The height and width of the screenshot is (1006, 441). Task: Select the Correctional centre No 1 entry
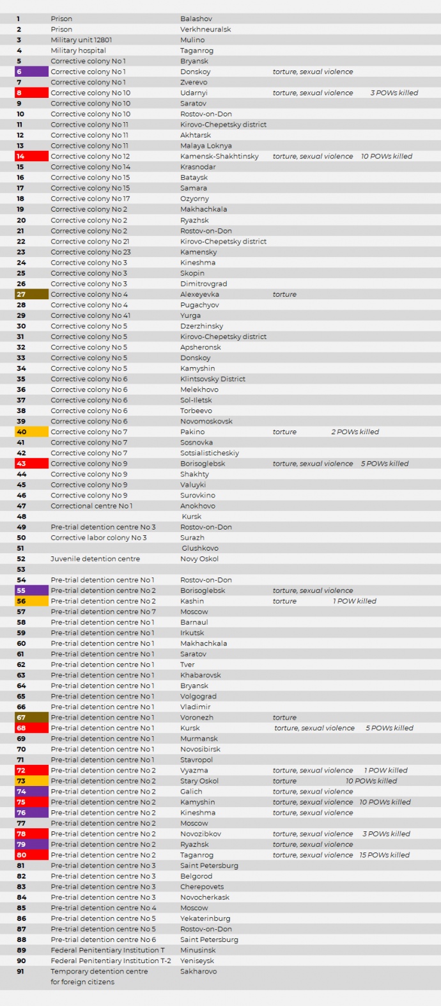[91, 506]
